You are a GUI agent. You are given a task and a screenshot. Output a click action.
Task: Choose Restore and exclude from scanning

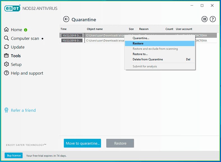pyautogui.click(x=160, y=49)
